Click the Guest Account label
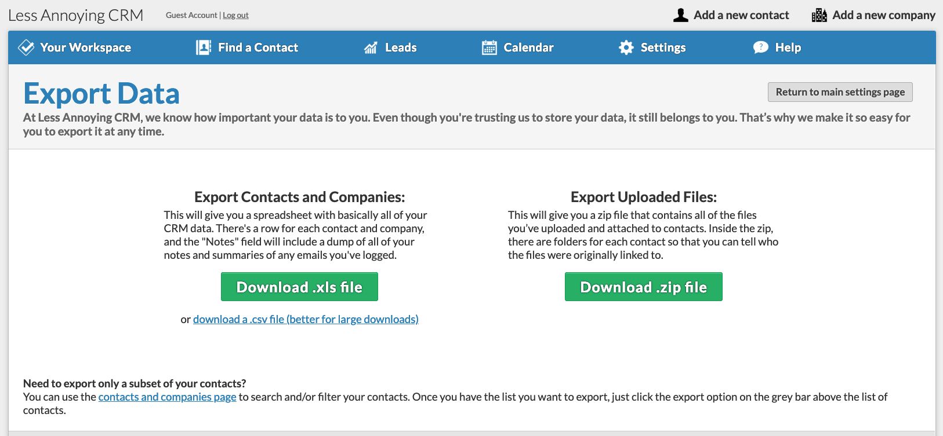 (191, 15)
